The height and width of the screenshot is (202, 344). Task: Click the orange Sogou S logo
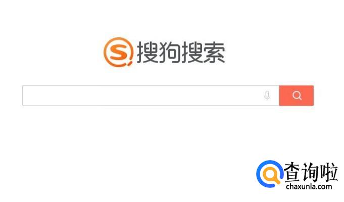click(x=119, y=52)
